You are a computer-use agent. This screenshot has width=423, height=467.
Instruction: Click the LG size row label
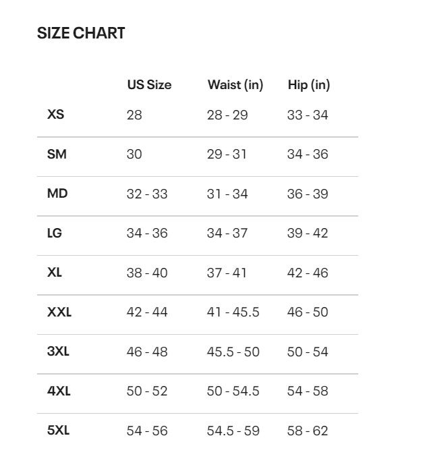55,233
